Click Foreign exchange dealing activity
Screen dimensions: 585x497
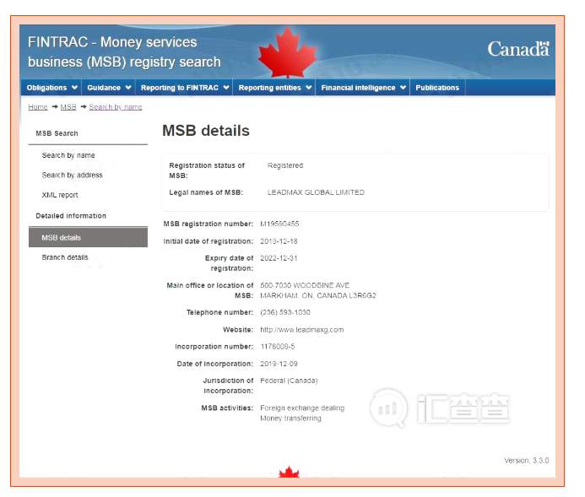pyautogui.click(x=302, y=408)
